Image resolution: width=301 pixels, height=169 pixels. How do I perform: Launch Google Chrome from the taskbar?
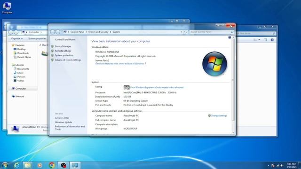pyautogui.click(x=51, y=165)
